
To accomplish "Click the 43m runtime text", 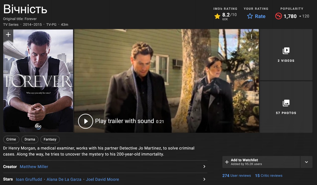I will coord(65,24).
